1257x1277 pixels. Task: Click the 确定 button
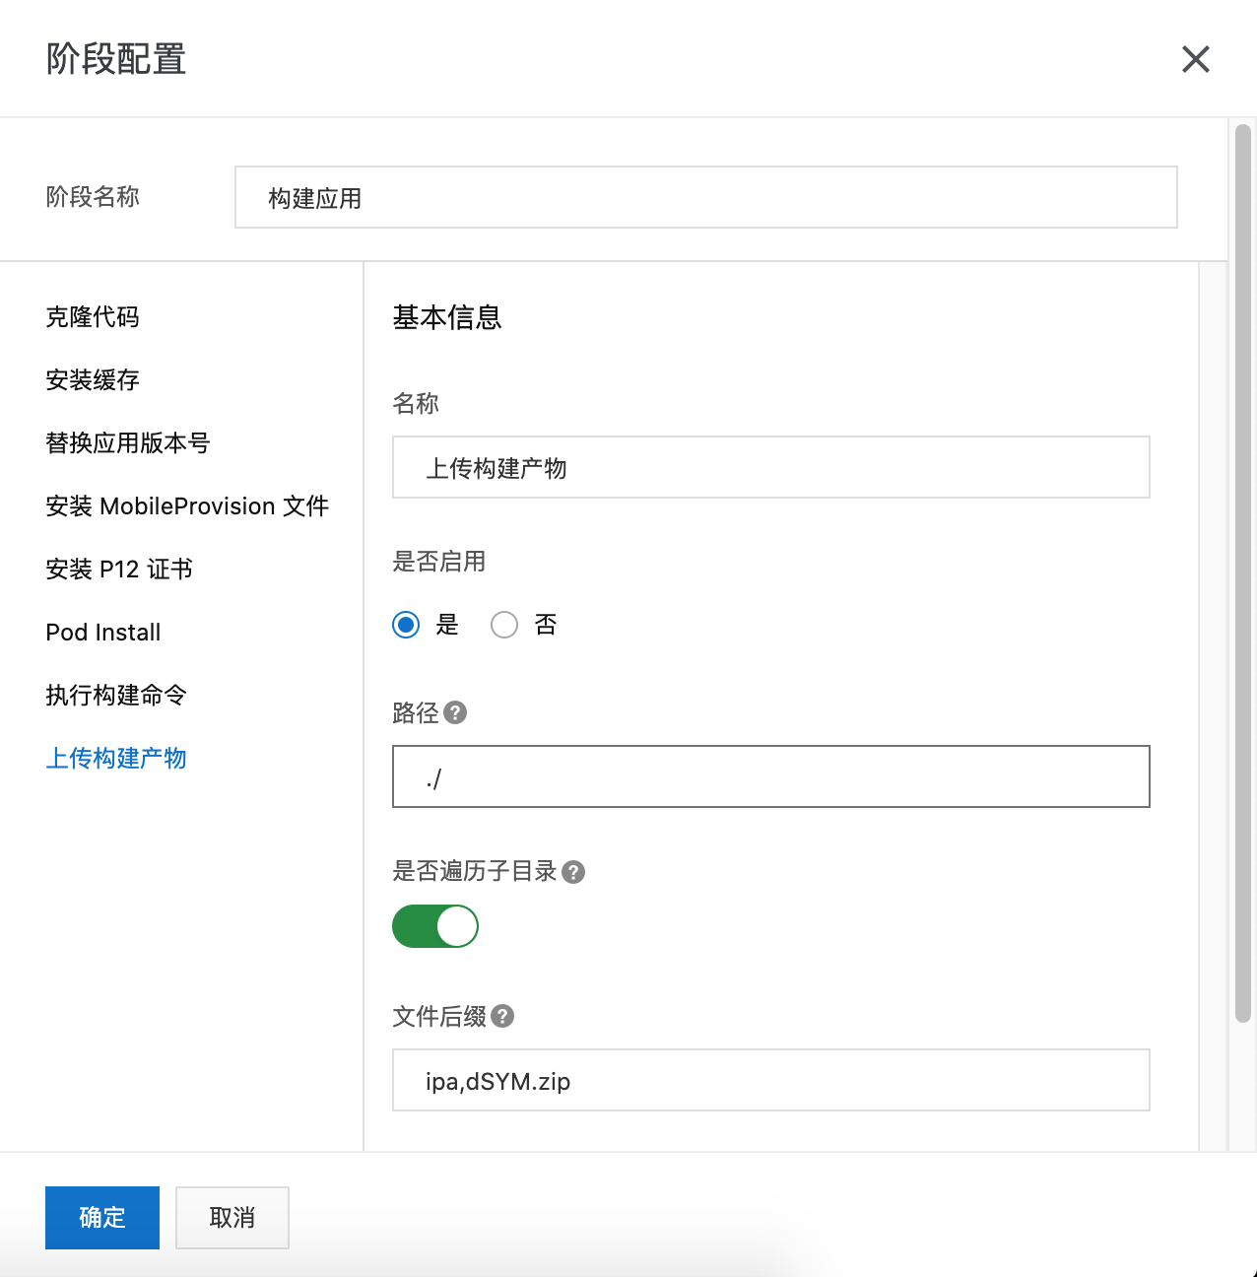coord(102,1218)
